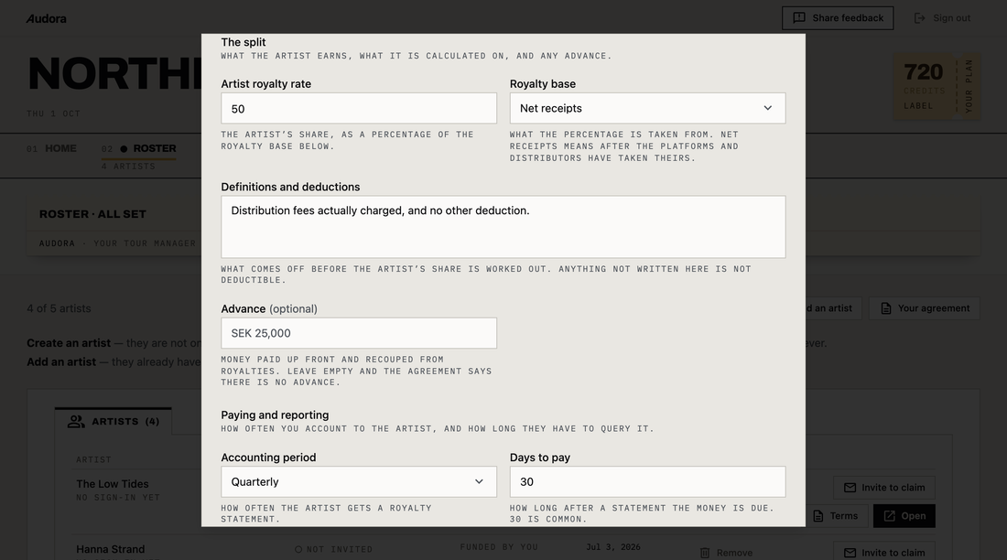Image resolution: width=1007 pixels, height=560 pixels.
Task: Click the 720 credits plan badge
Action: (x=937, y=86)
